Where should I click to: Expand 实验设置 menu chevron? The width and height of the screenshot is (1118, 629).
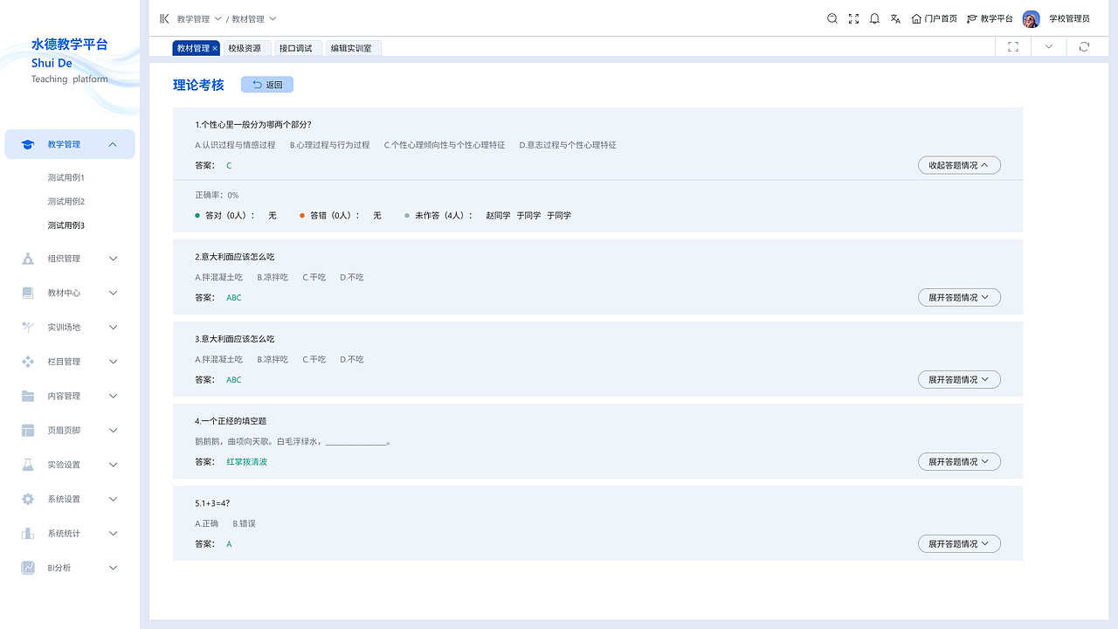tap(113, 465)
